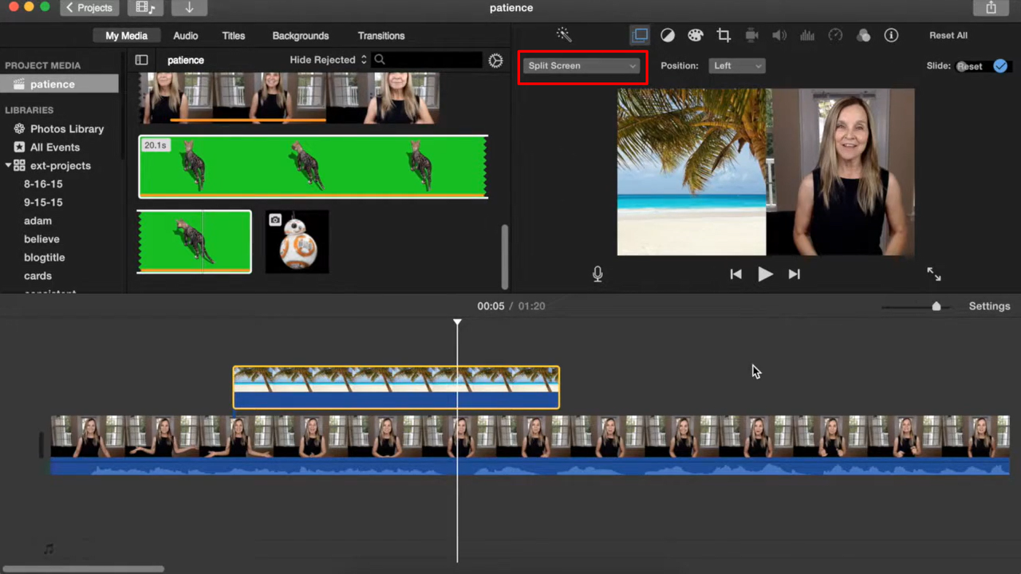
Task: Open the color balance tool
Action: 668,35
